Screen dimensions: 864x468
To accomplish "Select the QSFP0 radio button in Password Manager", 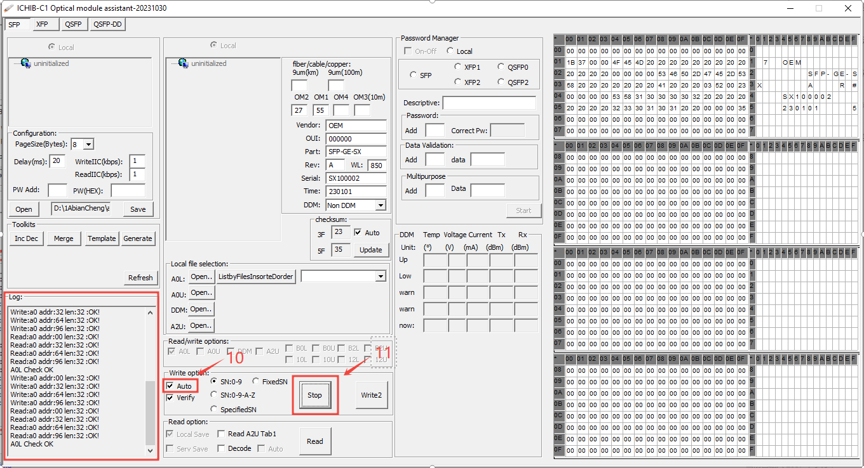I will (502, 67).
